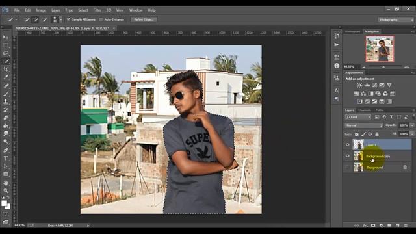Viewport: 416px width, 234px height.
Task: Click the layer style fx icon
Action: tap(365, 226)
